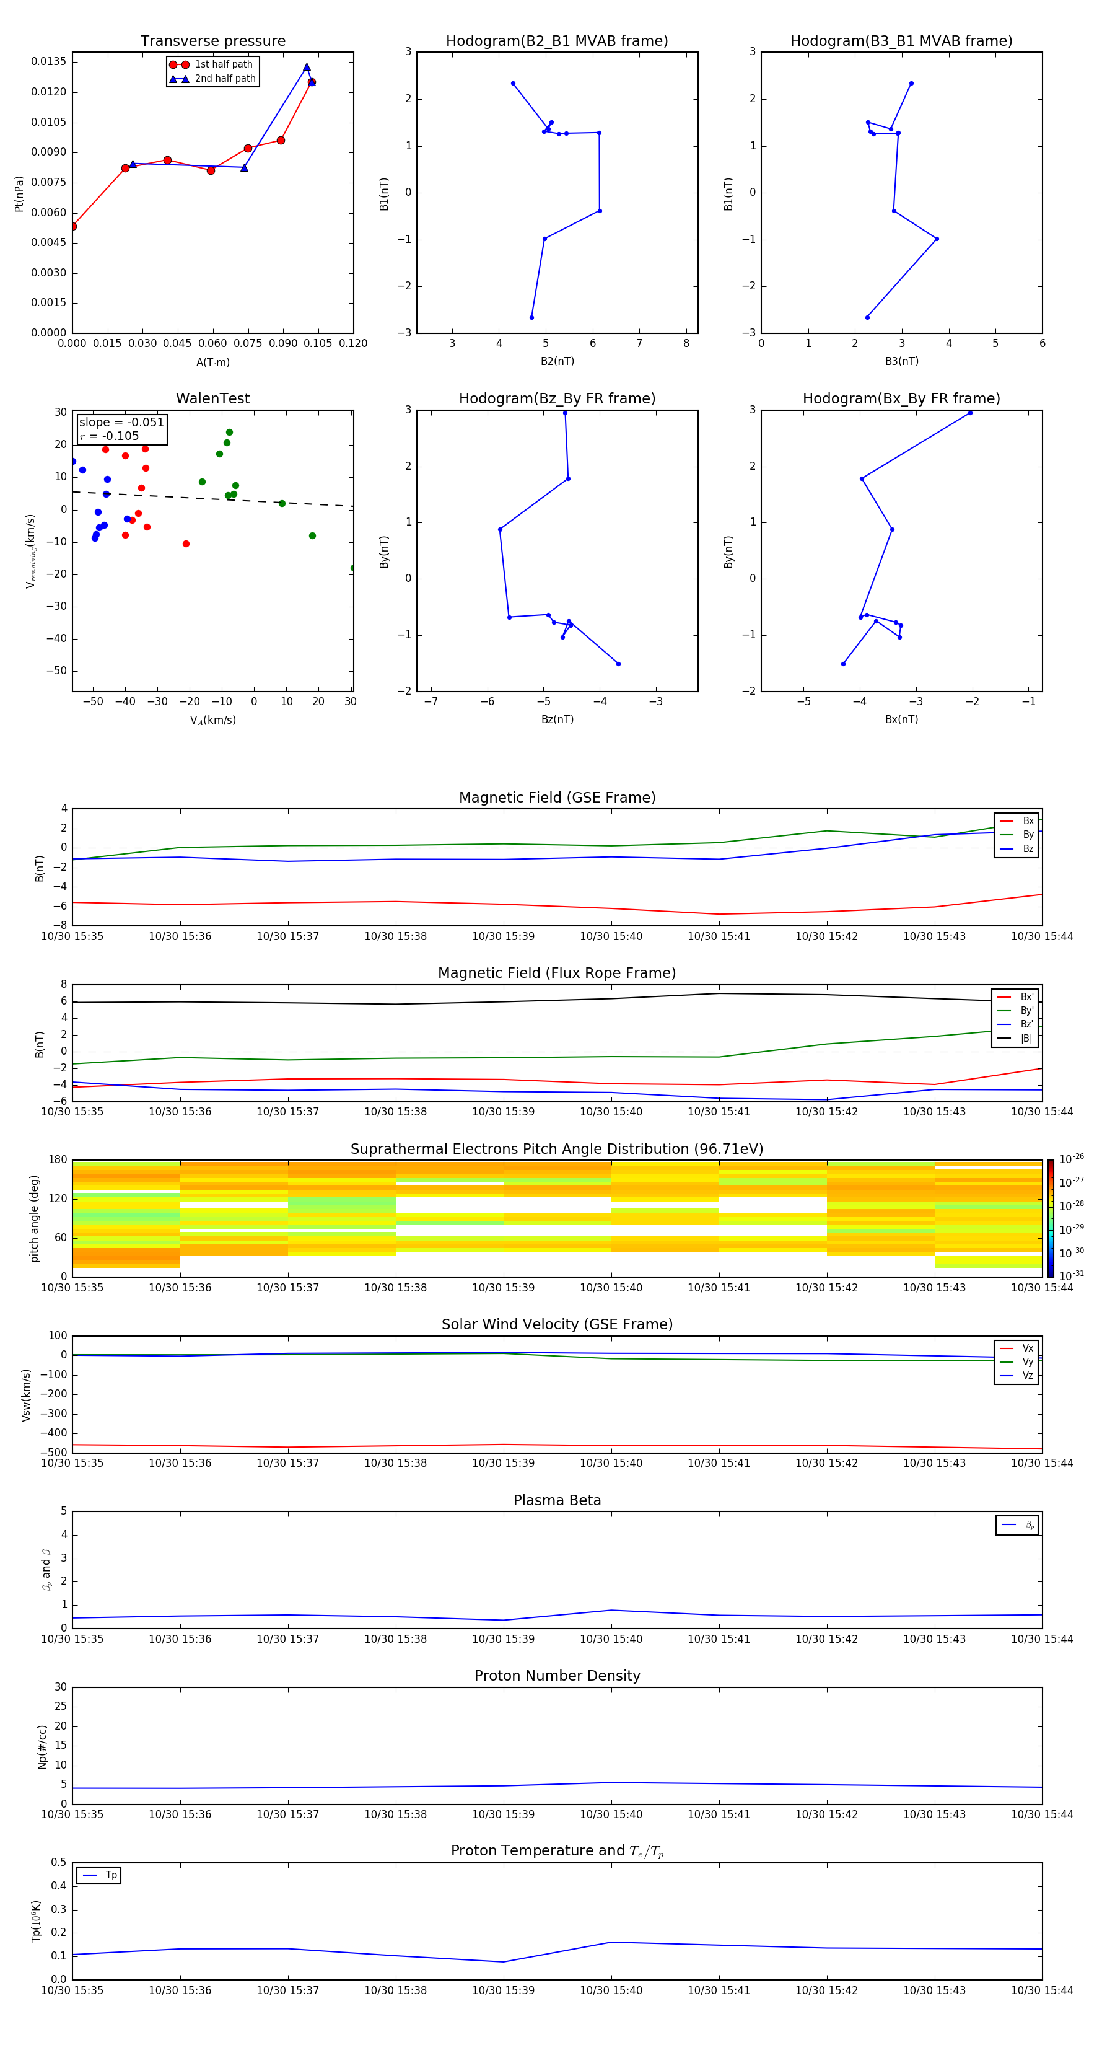Click 'Proton Number Density' plot title
This screenshot has height=2045, width=1115.
coord(557,1676)
